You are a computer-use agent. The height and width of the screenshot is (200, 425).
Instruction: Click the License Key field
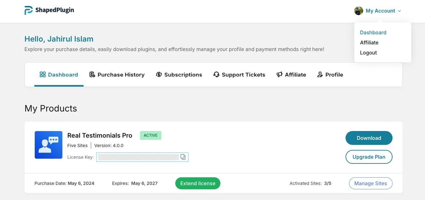(x=142, y=157)
